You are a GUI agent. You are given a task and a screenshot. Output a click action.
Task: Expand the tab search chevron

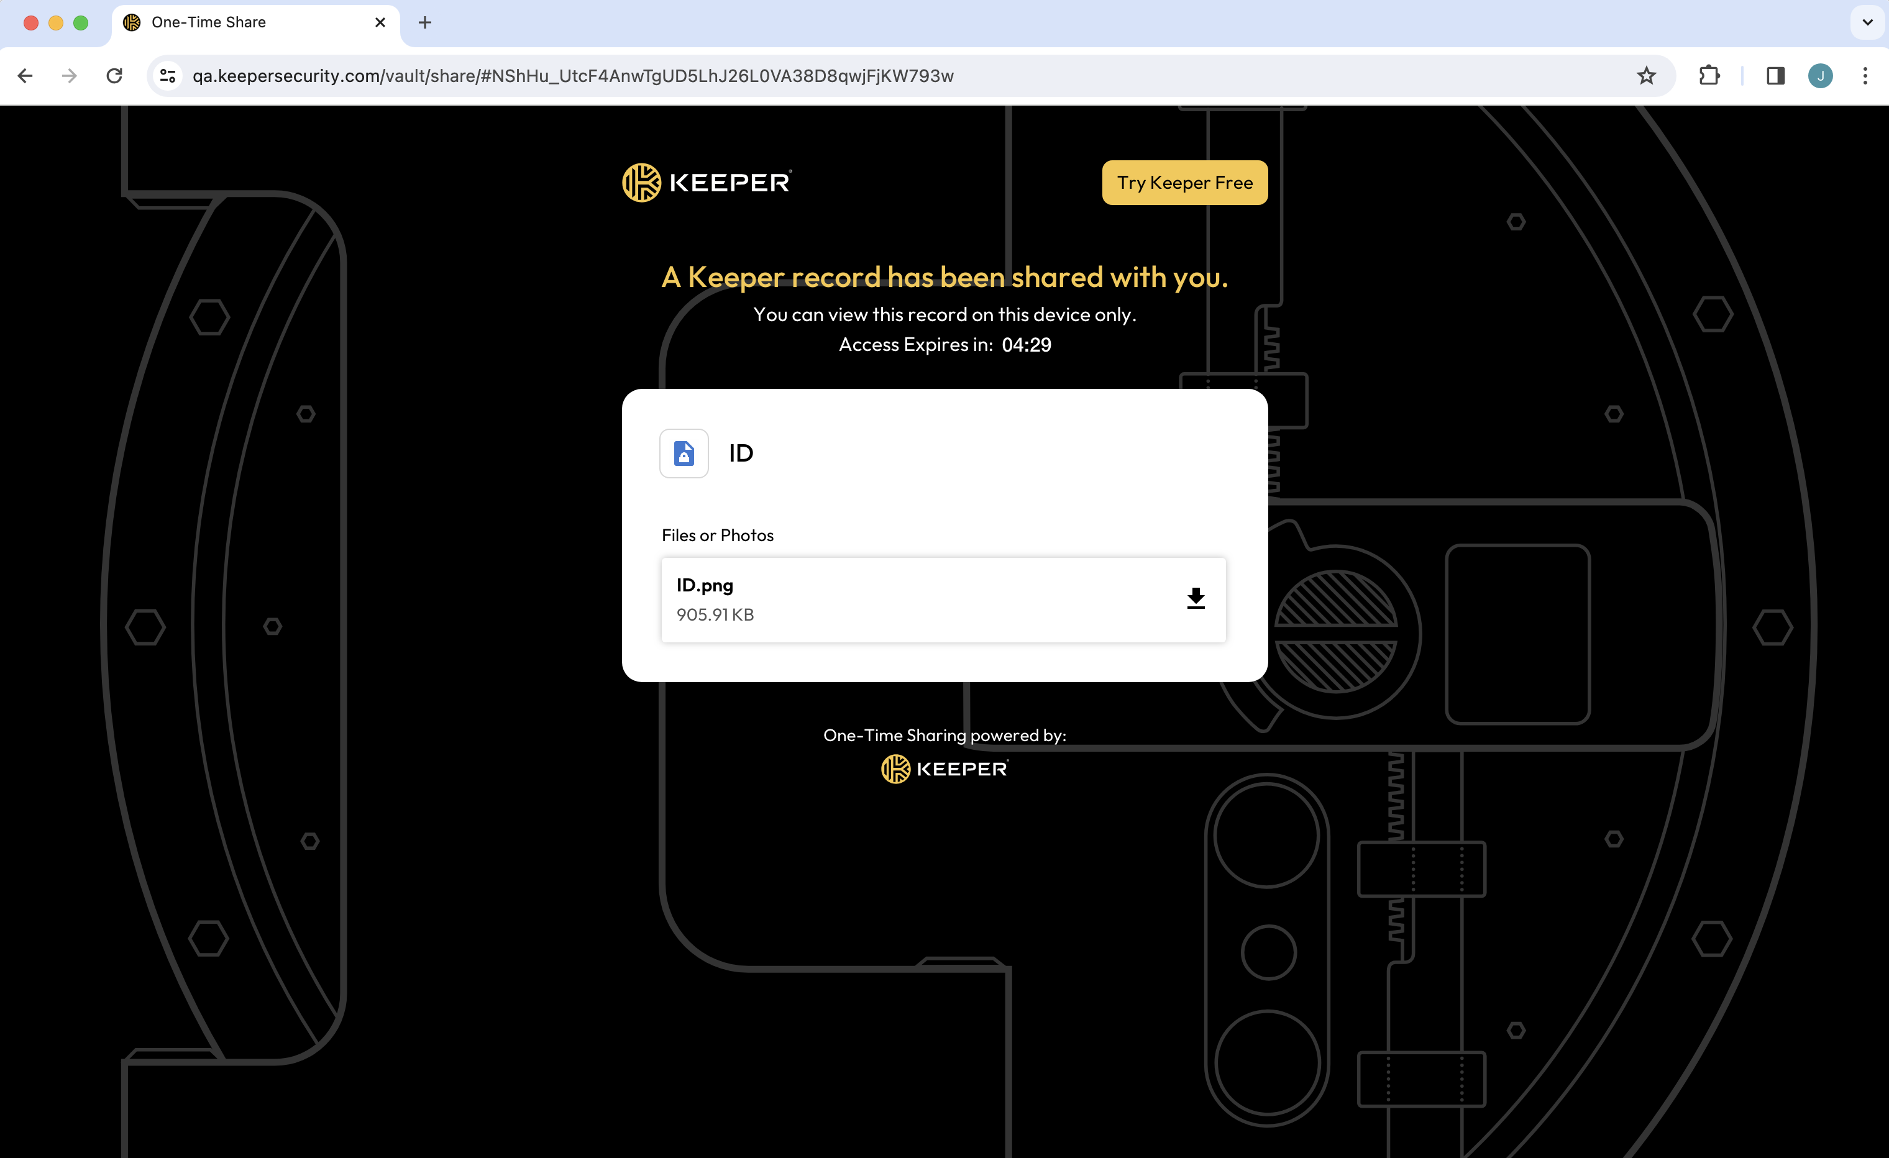point(1867,22)
